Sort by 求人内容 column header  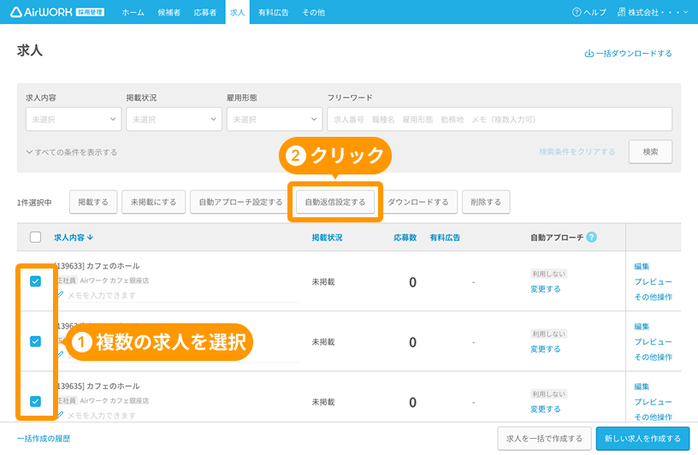click(x=74, y=237)
